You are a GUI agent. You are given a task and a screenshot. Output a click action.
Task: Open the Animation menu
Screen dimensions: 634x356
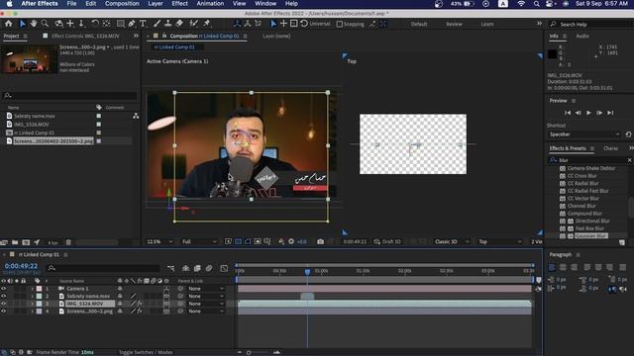point(210,4)
